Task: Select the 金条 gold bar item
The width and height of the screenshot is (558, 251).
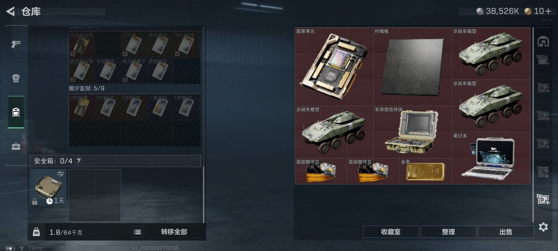Action: click(x=425, y=171)
